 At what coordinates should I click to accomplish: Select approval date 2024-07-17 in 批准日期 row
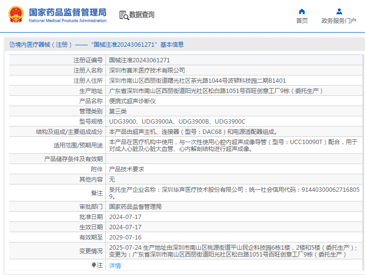125,217
